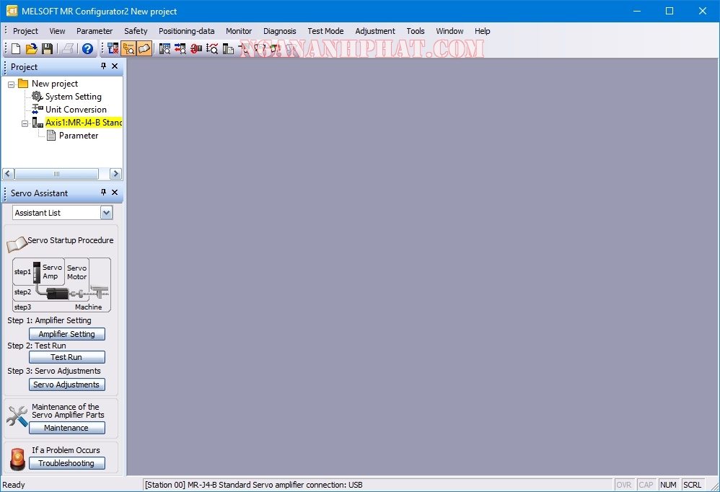Image resolution: width=720 pixels, height=492 pixels.
Task: Save the project using the floppy disk icon
Action: click(x=46, y=48)
